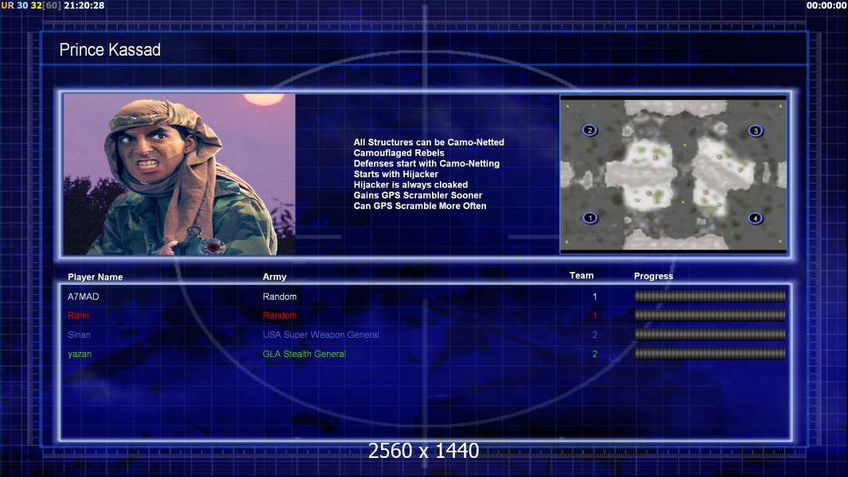Image resolution: width=848 pixels, height=477 pixels.
Task: Click yazan's loading progress bar
Action: click(x=710, y=354)
